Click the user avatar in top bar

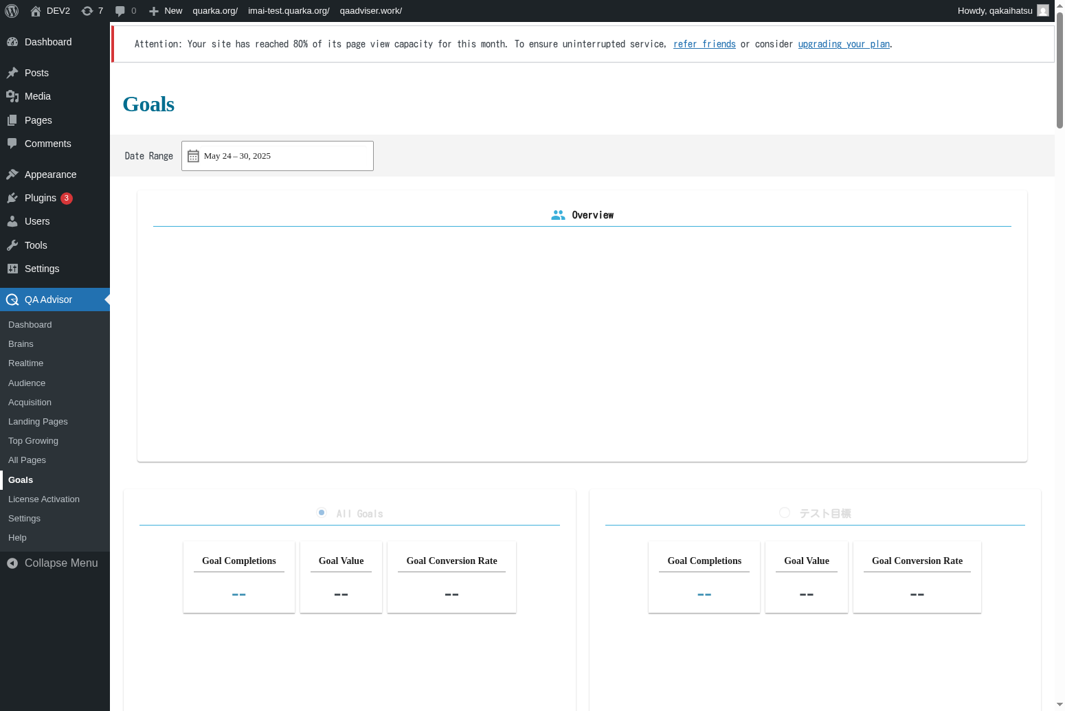[1042, 11]
